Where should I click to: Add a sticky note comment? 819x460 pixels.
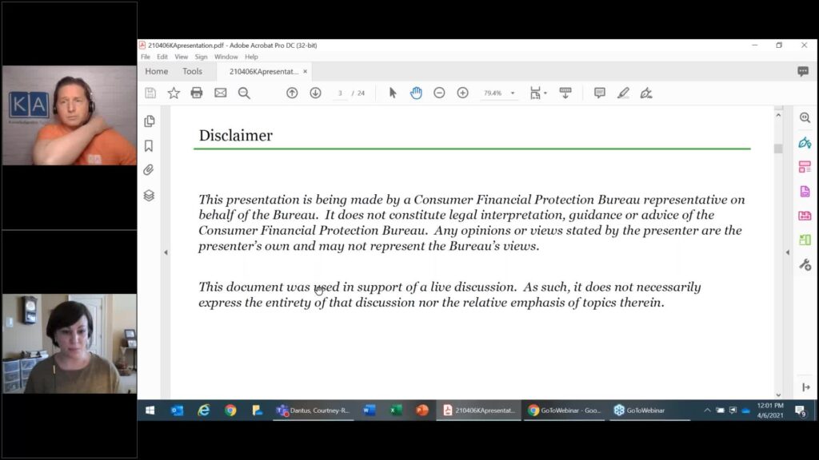[600, 93]
